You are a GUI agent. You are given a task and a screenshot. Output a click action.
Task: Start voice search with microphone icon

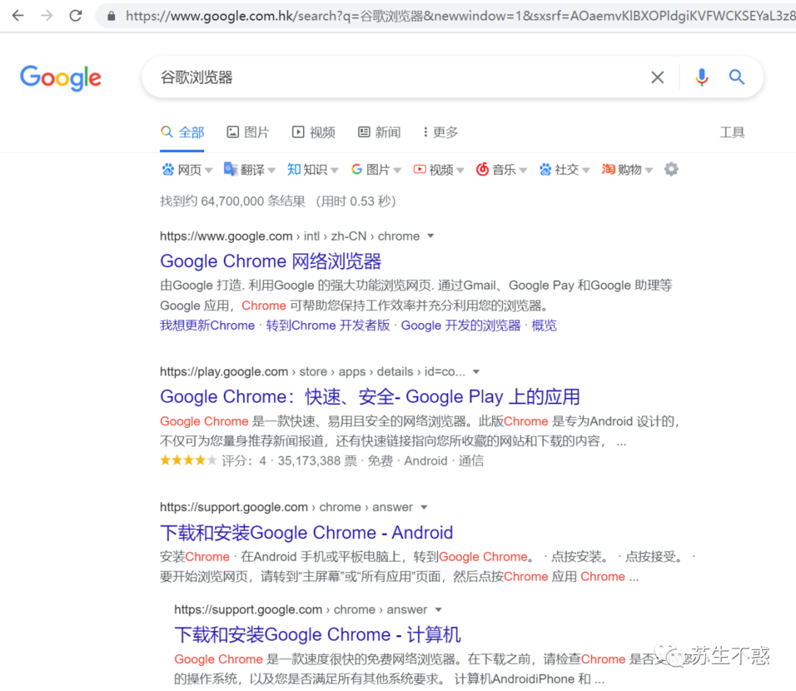(702, 77)
